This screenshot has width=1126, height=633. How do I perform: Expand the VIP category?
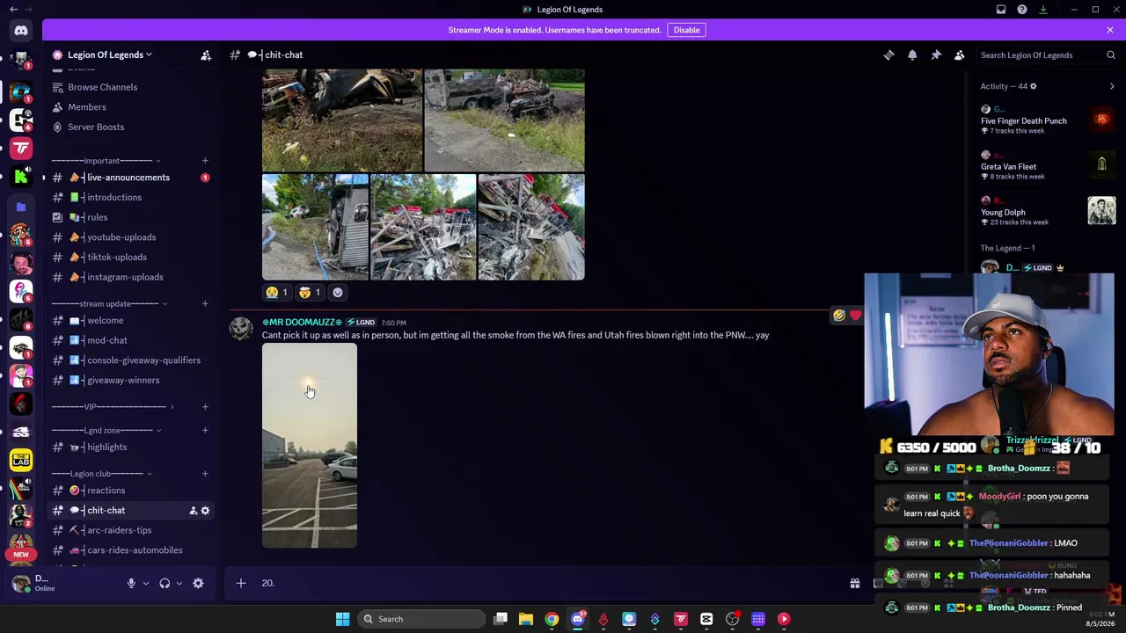pyautogui.click(x=113, y=406)
